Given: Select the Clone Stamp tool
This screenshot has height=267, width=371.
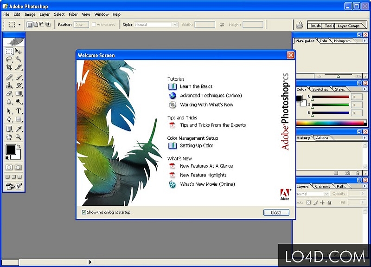Looking at the screenshot, I should pos(9,85).
